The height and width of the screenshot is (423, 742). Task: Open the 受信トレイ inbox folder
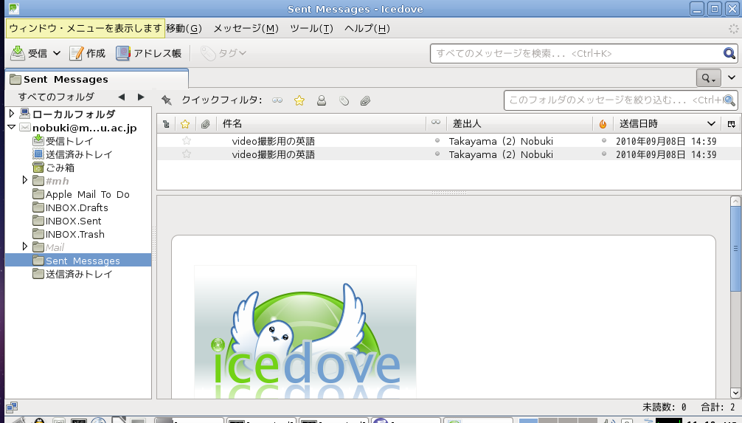coord(63,141)
